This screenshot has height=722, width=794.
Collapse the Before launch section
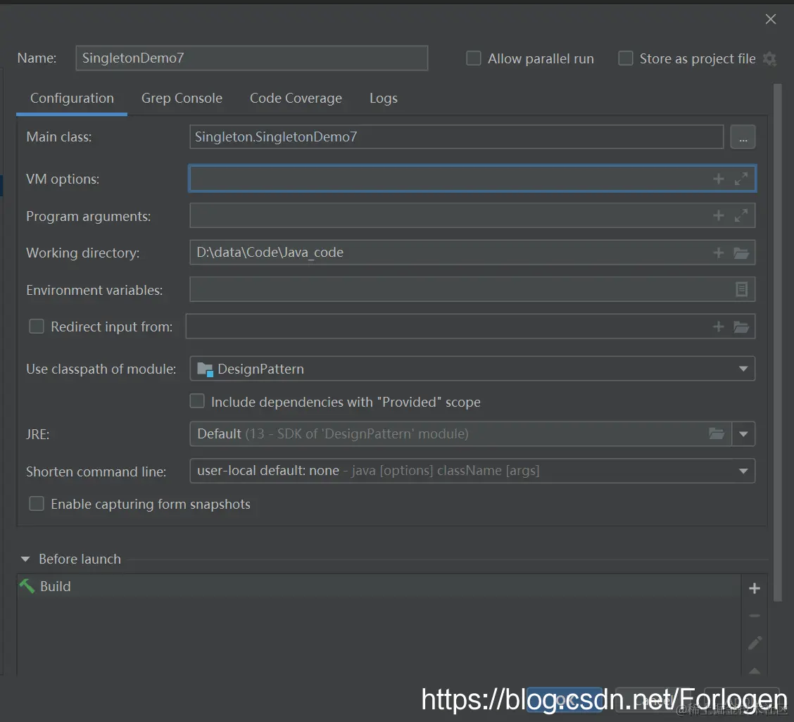coord(25,559)
